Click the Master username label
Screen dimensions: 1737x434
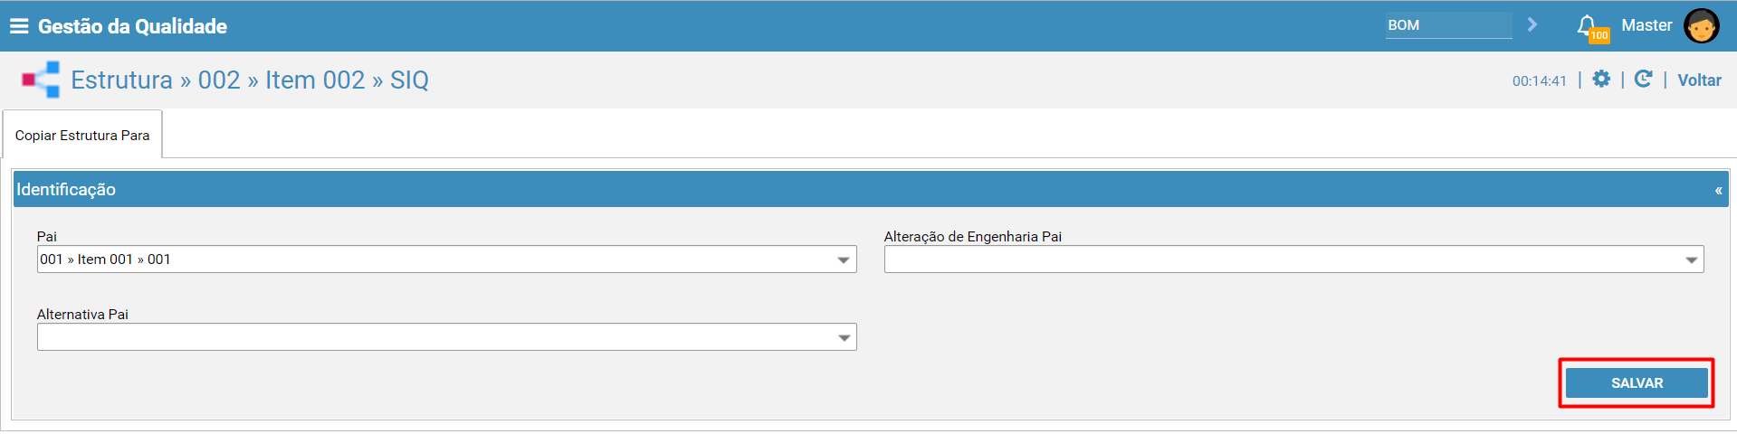click(x=1646, y=25)
